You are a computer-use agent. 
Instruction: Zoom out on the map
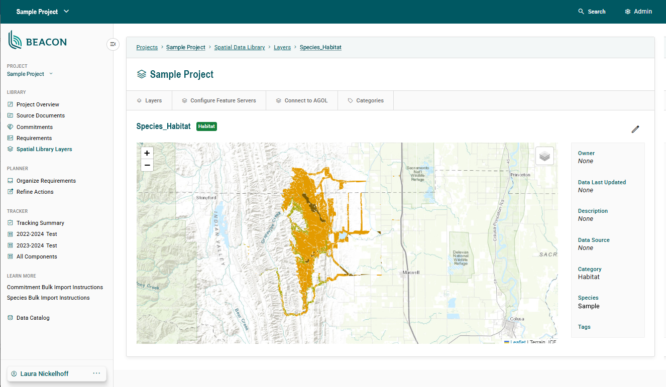click(147, 165)
